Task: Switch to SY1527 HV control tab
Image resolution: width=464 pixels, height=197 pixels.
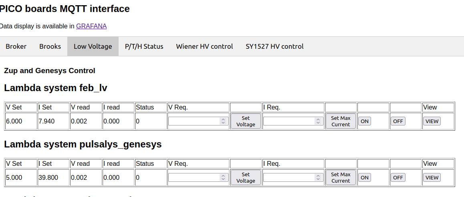Action: [274, 46]
